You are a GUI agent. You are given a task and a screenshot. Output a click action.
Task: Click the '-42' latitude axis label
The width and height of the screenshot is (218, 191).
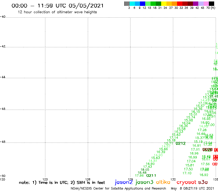[x=2, y=46]
